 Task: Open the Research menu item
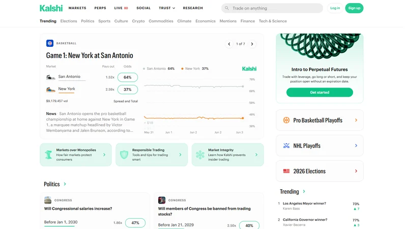[x=193, y=8]
